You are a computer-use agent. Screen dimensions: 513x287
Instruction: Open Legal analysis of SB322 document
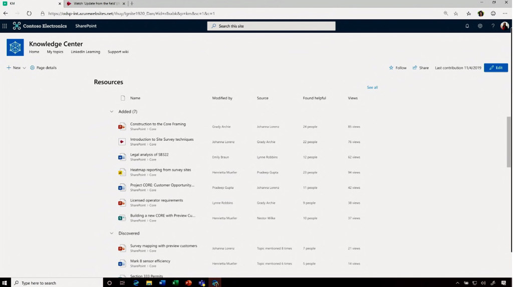(149, 155)
